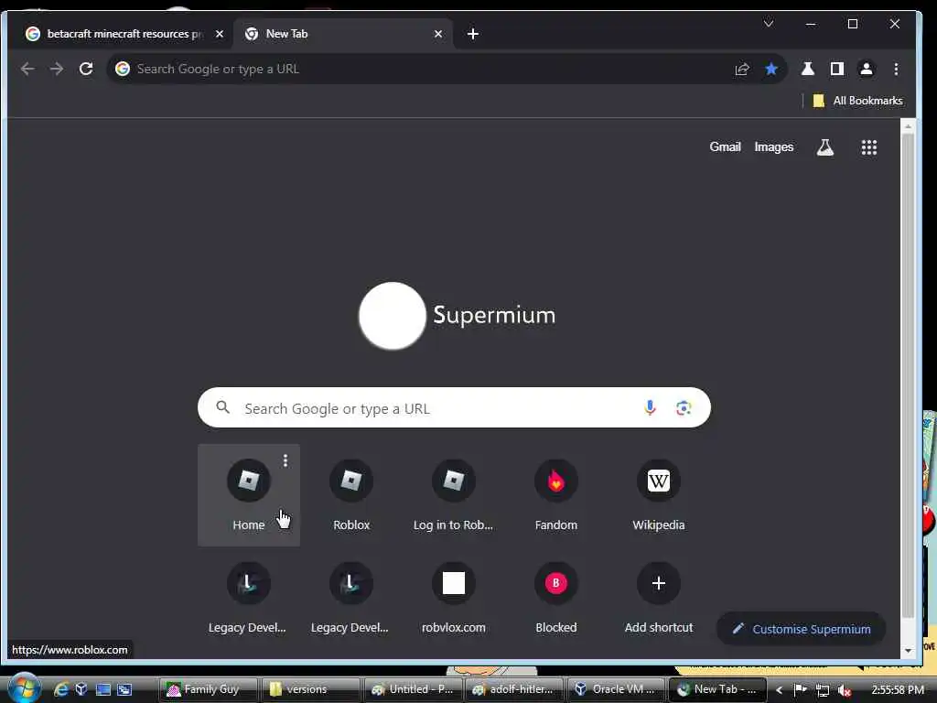The image size is (937, 703).
Task: Click the Windows Start orb
Action: [x=24, y=688]
